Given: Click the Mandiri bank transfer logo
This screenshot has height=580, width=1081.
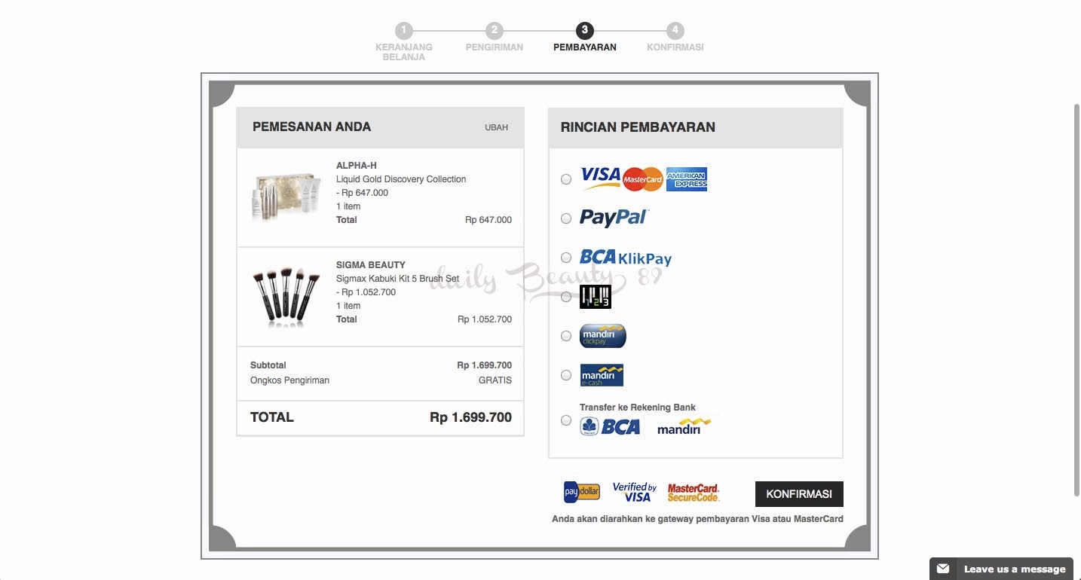Looking at the screenshot, I should click(x=684, y=427).
